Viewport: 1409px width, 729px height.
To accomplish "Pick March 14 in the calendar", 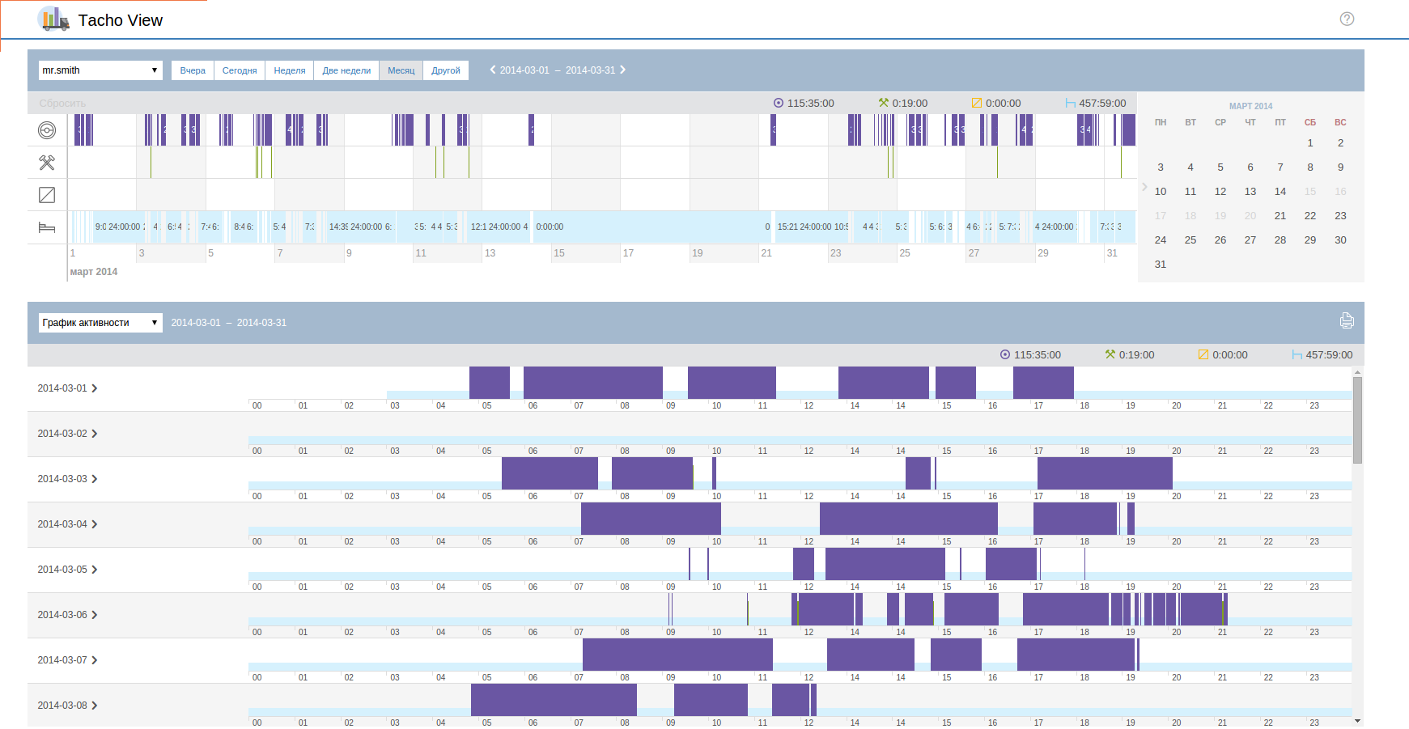I will pos(1280,192).
